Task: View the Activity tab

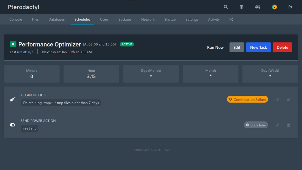Action: coord(214,20)
